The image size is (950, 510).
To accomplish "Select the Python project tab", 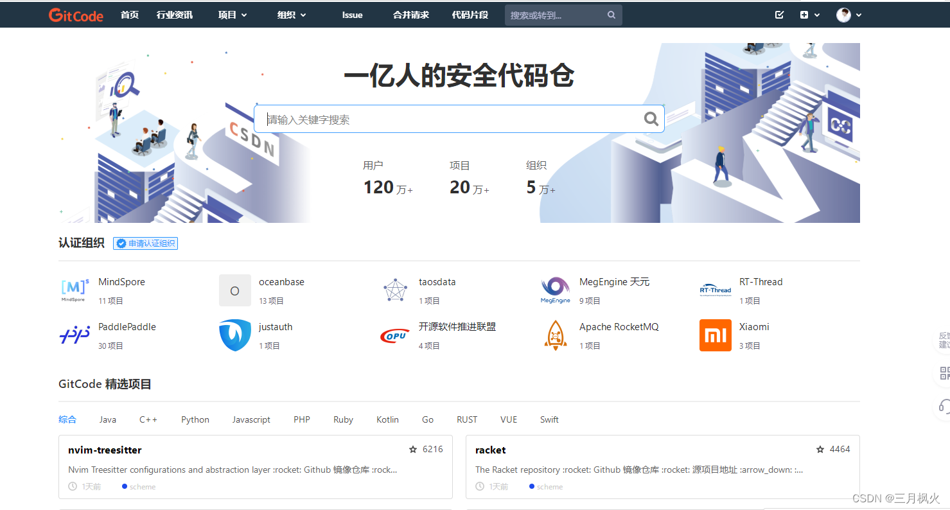I will [x=195, y=419].
